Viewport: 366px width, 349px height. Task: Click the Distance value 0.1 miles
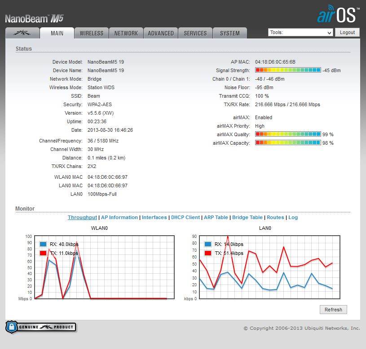click(x=106, y=158)
